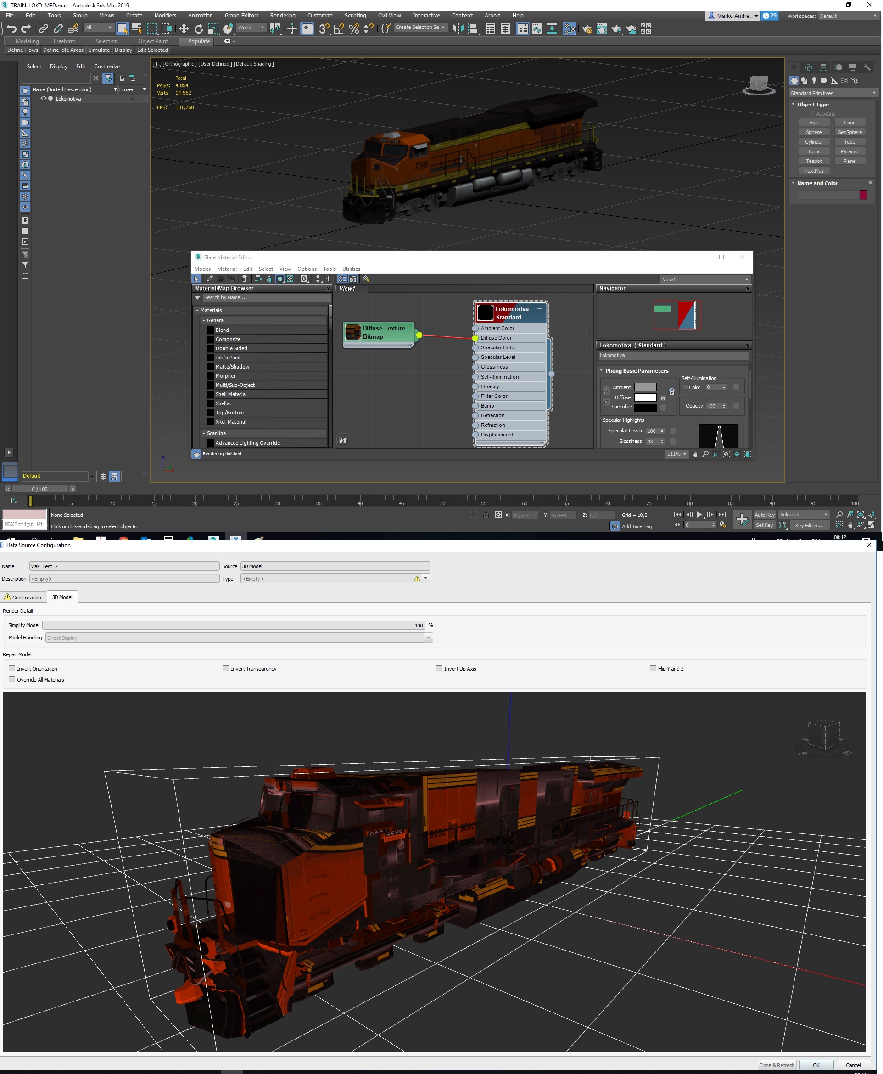Screen dimensions: 883x1074
Task: Open the Rendering menu
Action: pos(282,15)
